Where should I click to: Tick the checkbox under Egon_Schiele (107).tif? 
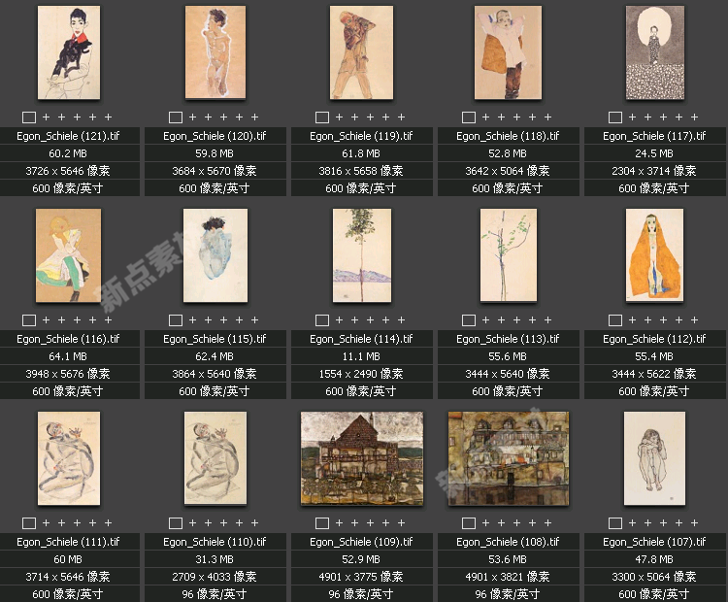[615, 523]
